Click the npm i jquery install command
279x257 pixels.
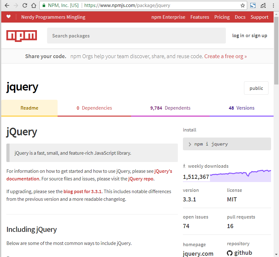(227, 144)
